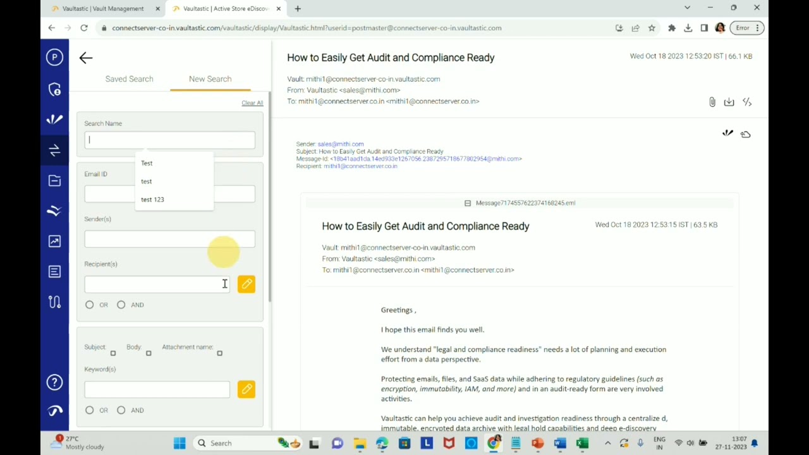809x455 pixels.
Task: Open the list report sidebar icon
Action: coord(54,272)
